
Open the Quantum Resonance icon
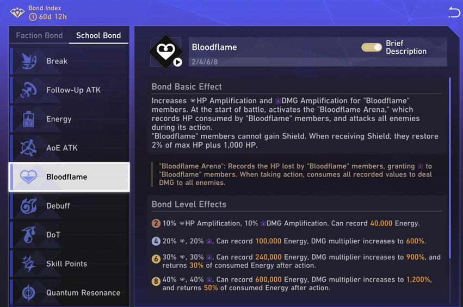tap(28, 292)
